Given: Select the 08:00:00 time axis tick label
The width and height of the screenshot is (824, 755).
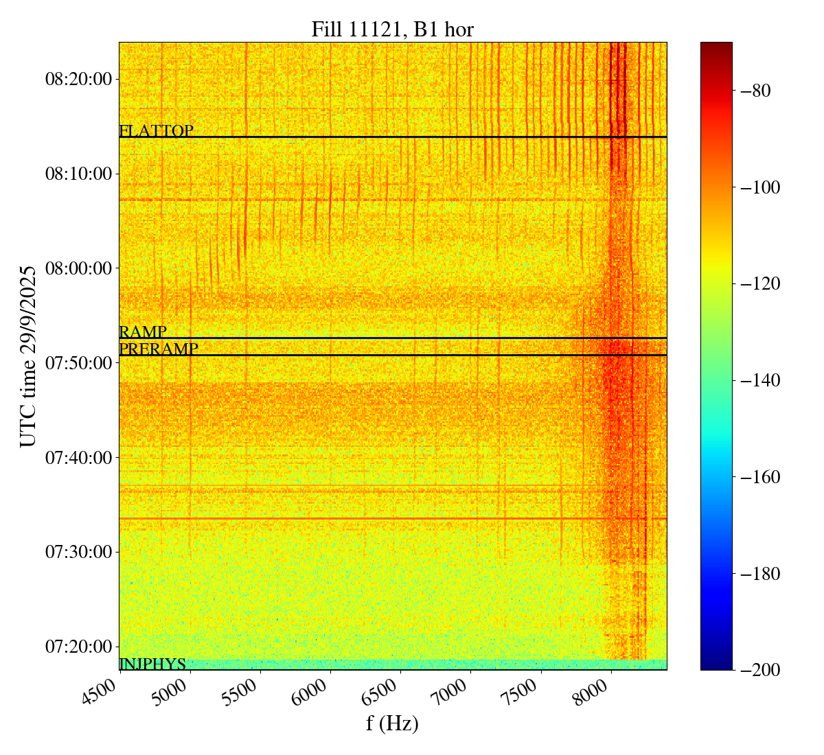Looking at the screenshot, I should point(78,268).
